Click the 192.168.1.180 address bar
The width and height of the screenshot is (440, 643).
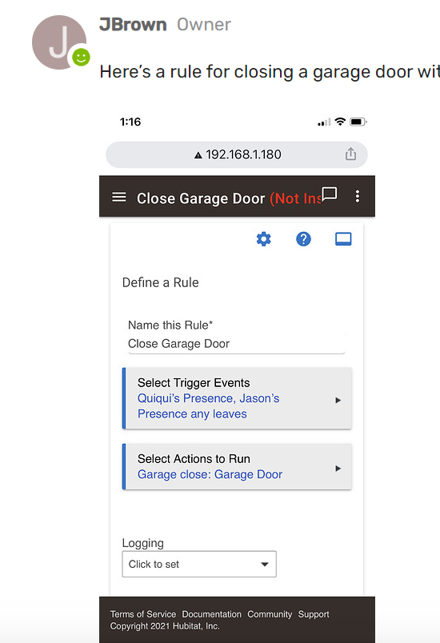[237, 154]
